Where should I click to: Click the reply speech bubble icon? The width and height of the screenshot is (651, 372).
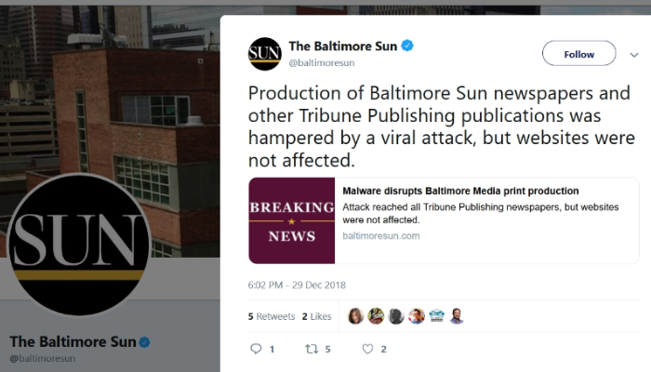click(256, 349)
